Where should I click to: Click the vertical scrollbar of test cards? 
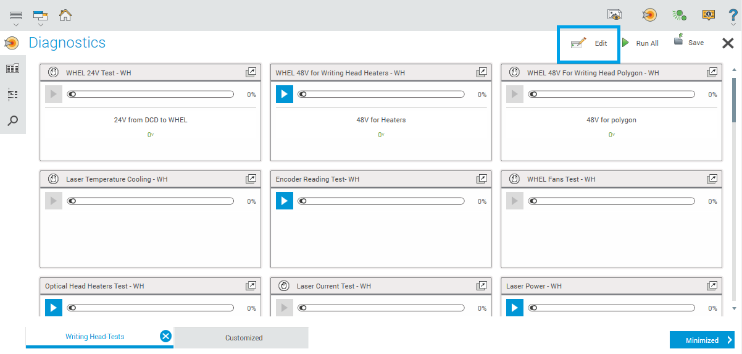coord(734,99)
